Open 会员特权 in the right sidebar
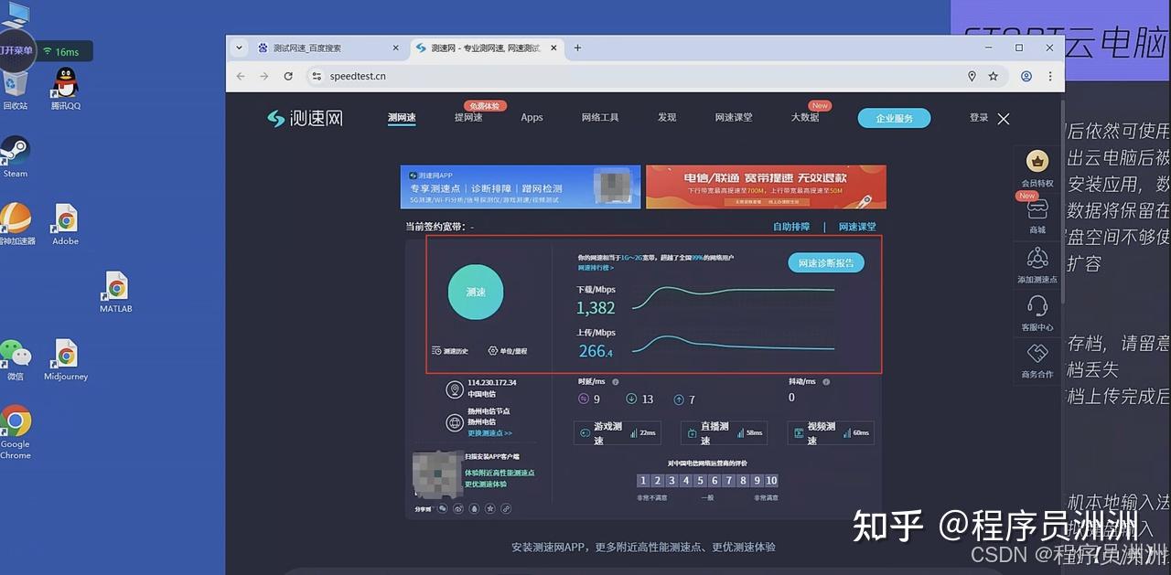Screen dimensions: 1171x575 coord(1037,167)
